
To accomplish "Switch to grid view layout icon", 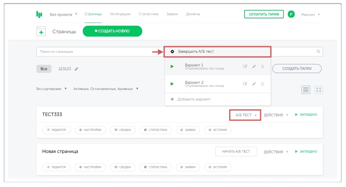I will [318, 90].
